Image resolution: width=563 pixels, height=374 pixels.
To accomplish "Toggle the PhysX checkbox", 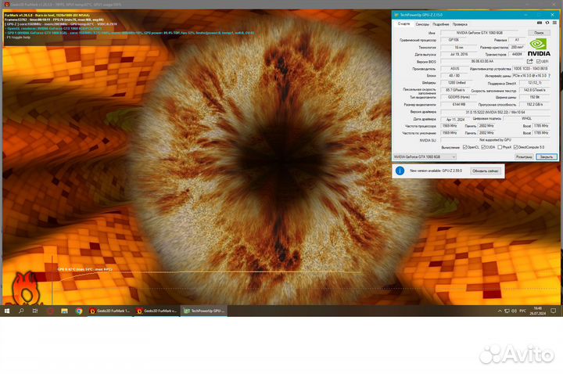I will pyautogui.click(x=500, y=146).
